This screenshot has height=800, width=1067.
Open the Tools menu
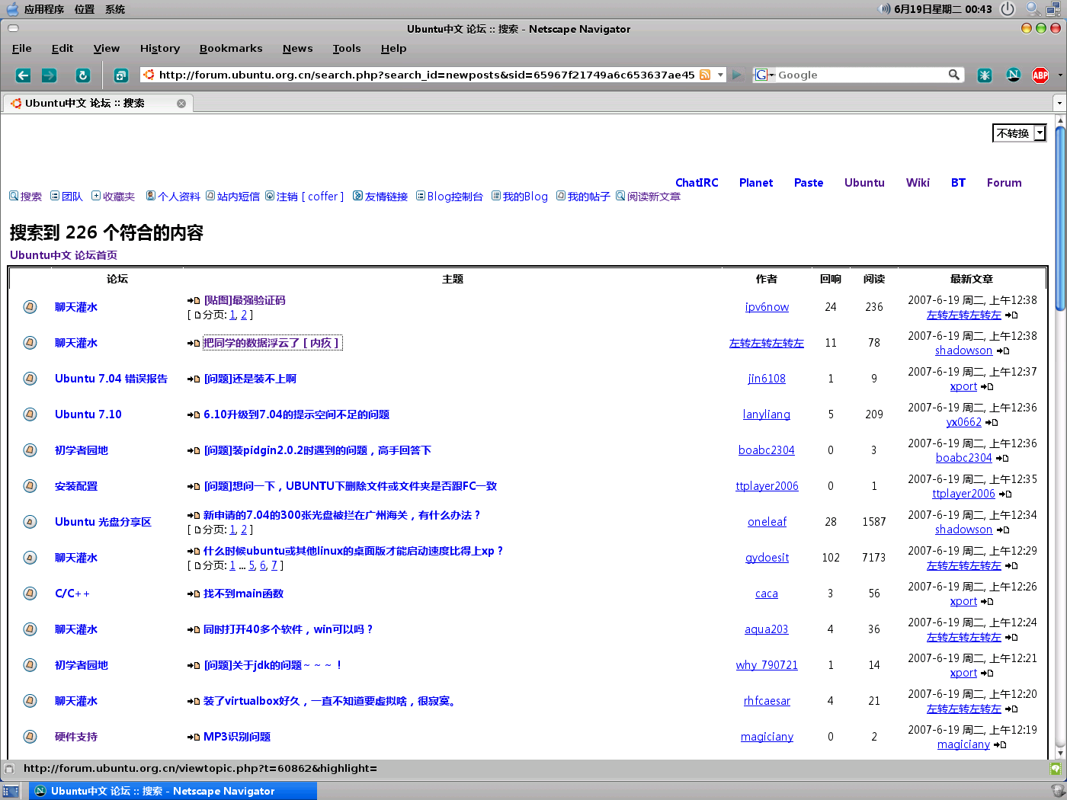pos(347,48)
